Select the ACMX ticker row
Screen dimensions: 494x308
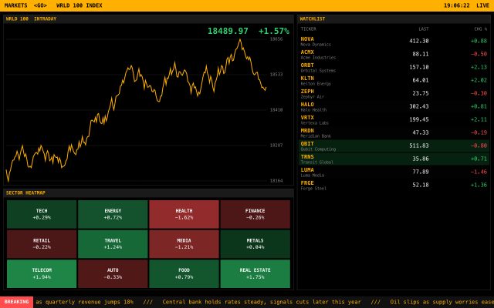click(x=394, y=55)
